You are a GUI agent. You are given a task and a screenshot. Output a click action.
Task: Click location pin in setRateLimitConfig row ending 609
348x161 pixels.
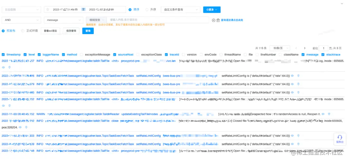(x=298, y=144)
